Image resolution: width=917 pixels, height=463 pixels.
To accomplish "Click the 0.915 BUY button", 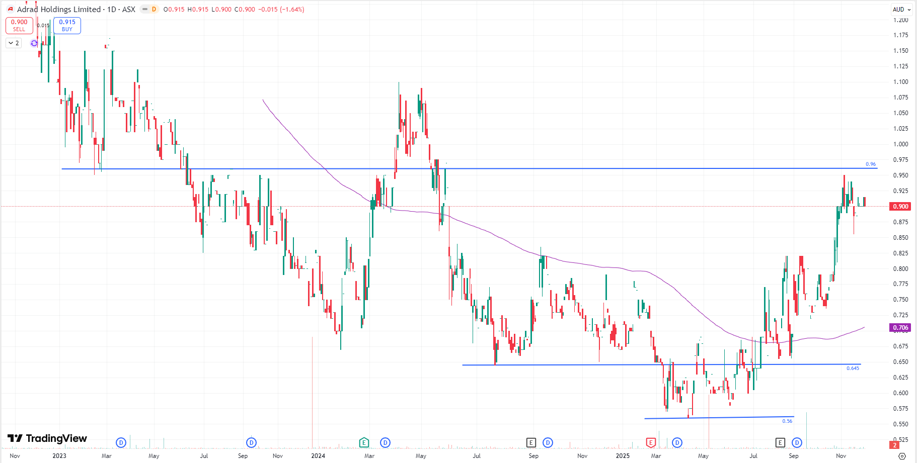I will point(67,25).
